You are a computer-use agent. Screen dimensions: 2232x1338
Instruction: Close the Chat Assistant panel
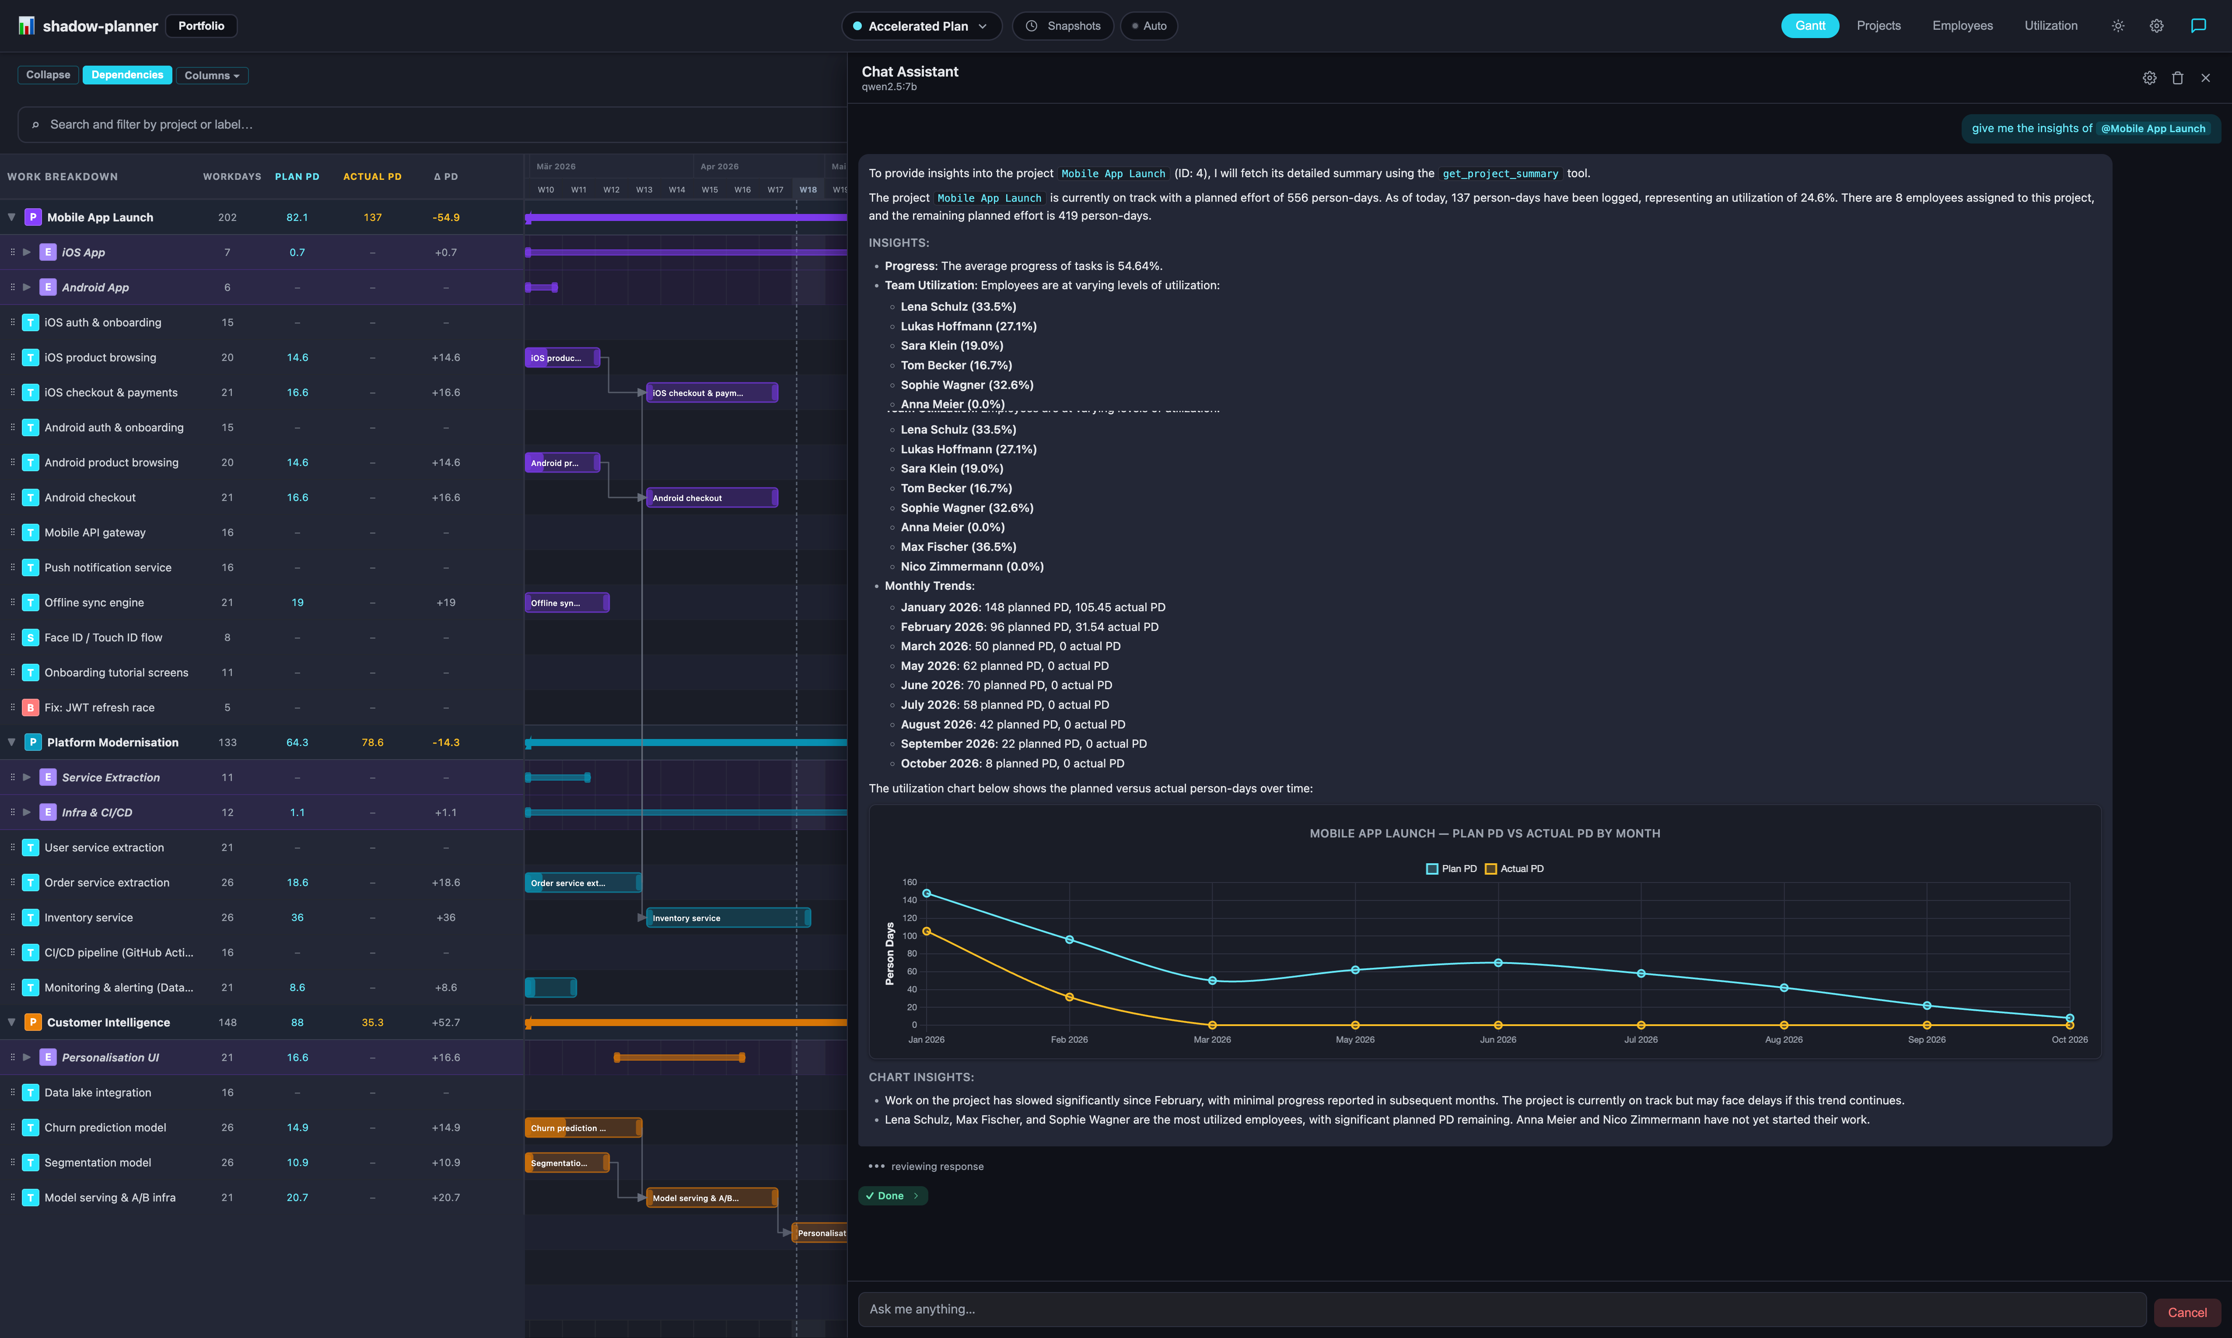click(x=2205, y=78)
